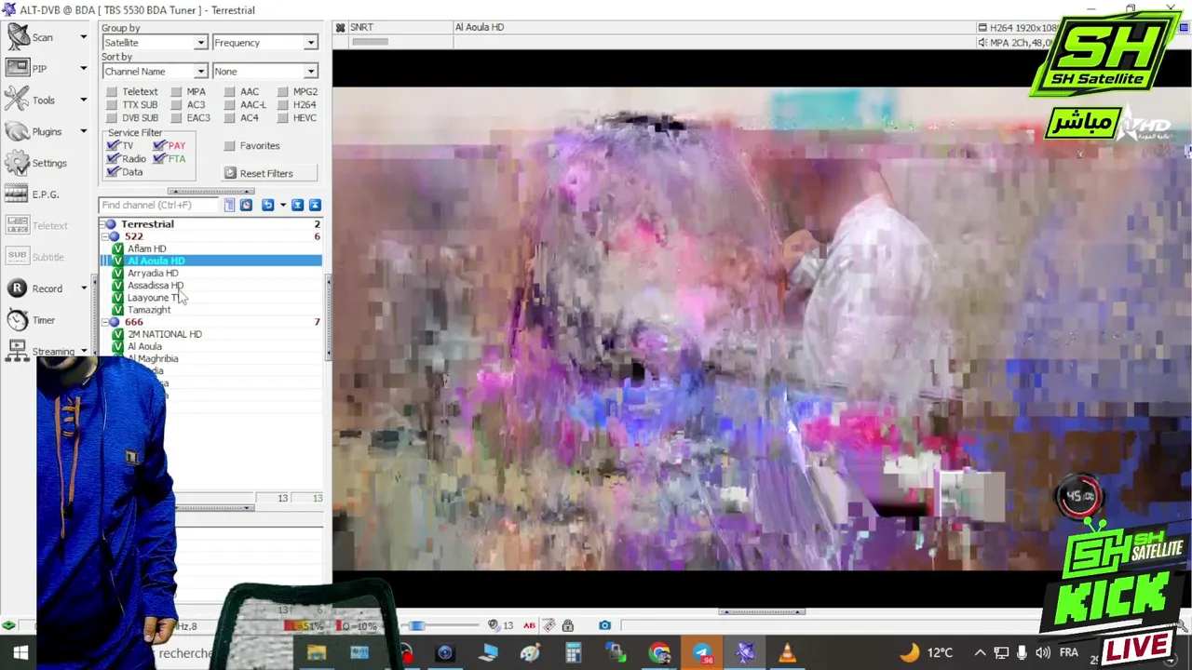Open the Plugins sidebar item
1192x670 pixels.
(45, 131)
